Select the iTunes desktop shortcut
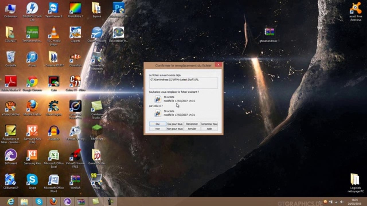367x206 pixels. (x=32, y=59)
